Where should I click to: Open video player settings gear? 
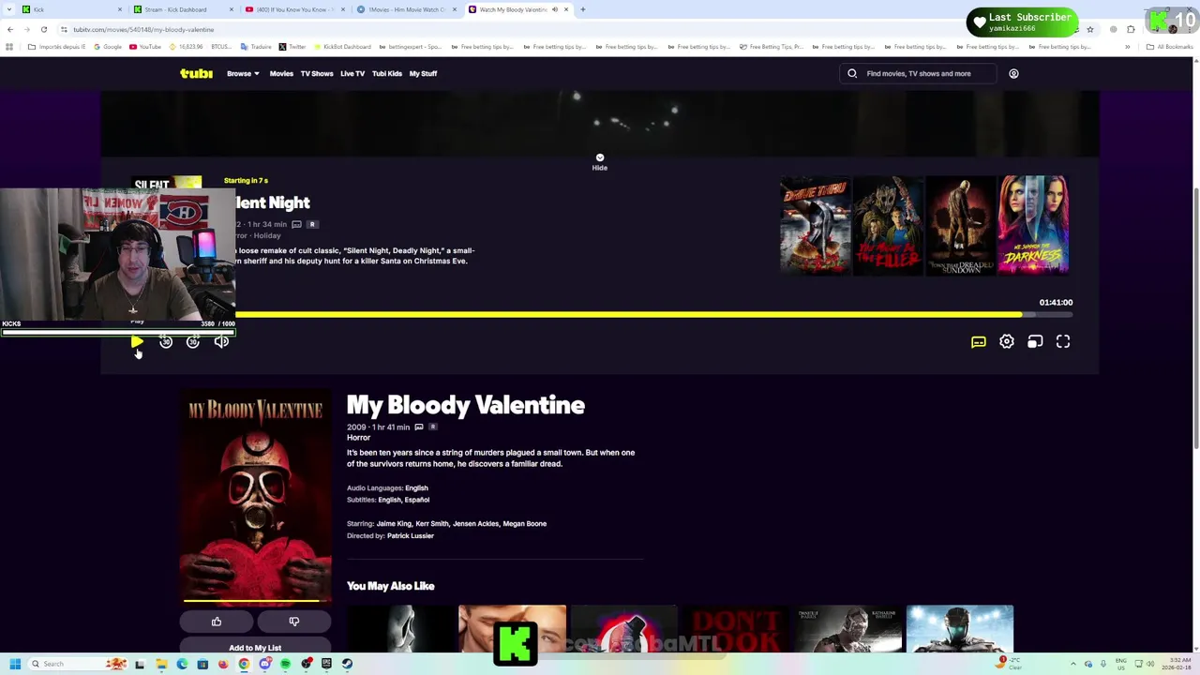1007,342
